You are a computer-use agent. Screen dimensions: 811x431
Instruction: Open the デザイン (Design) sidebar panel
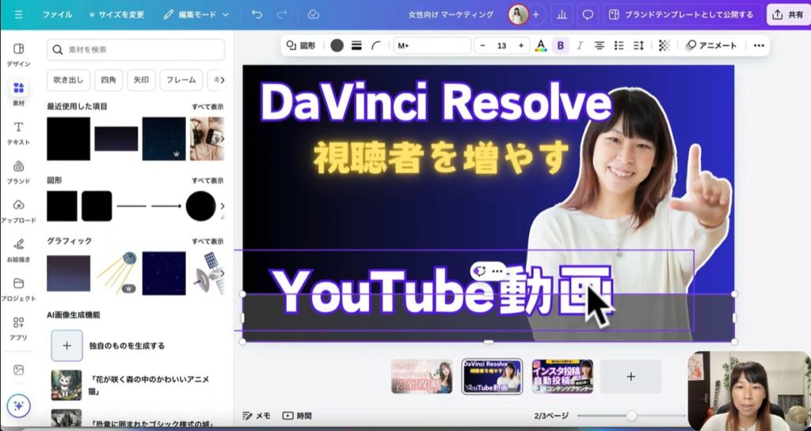(x=18, y=53)
